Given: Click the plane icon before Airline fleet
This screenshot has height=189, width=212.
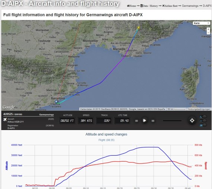Looking at the screenshot, I should [163, 6].
